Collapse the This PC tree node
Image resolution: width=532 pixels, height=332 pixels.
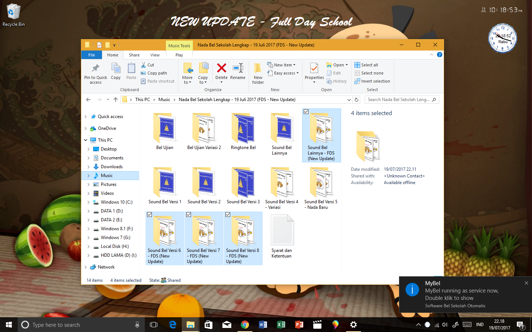pyautogui.click(x=86, y=140)
